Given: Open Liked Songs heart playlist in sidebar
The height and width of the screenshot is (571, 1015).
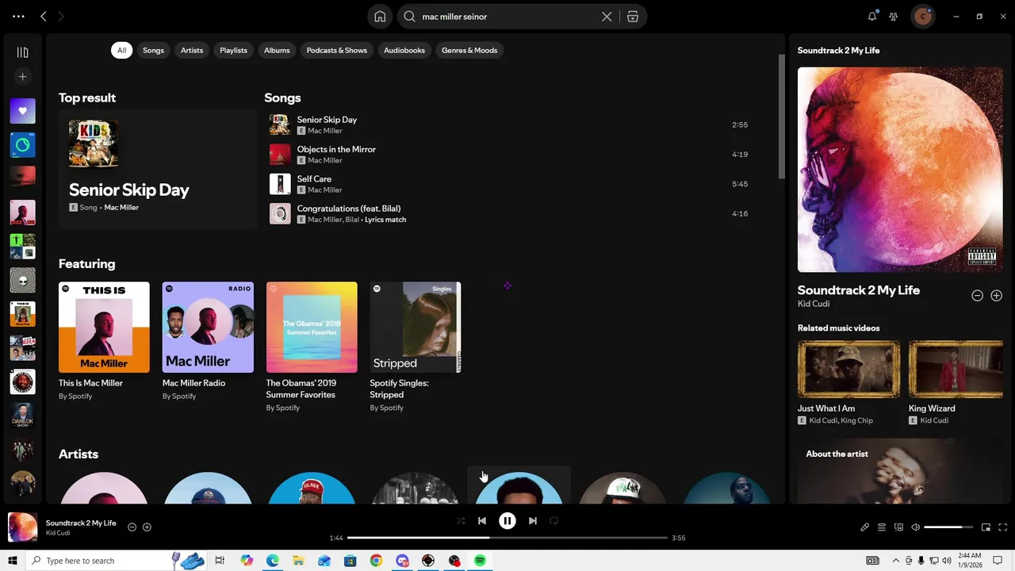Looking at the screenshot, I should pos(22,111).
